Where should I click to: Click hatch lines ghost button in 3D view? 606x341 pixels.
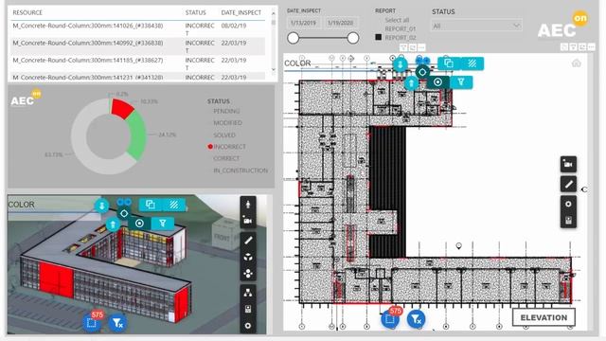pos(174,205)
